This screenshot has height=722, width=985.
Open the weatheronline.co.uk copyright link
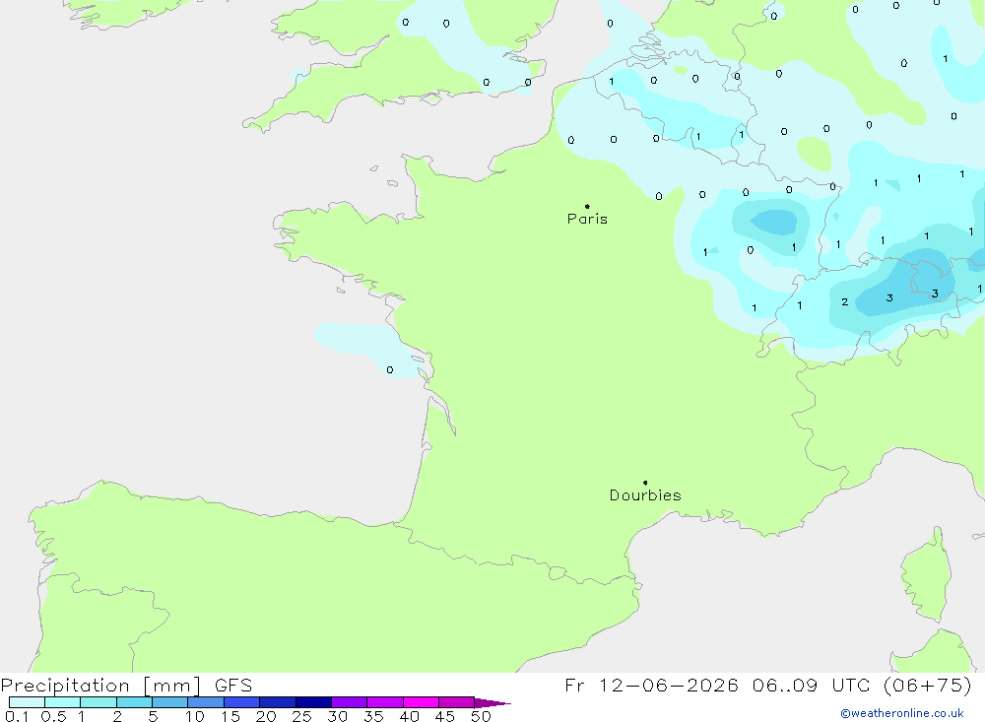(902, 713)
